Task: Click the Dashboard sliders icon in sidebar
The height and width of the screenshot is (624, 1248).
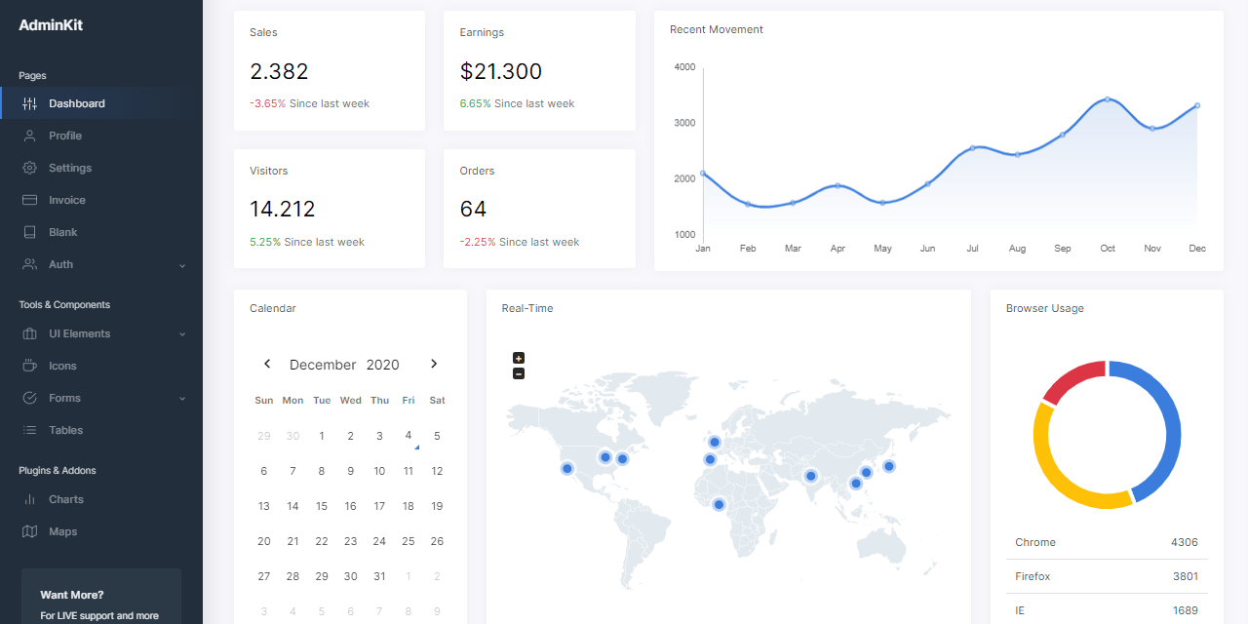Action: pyautogui.click(x=29, y=103)
